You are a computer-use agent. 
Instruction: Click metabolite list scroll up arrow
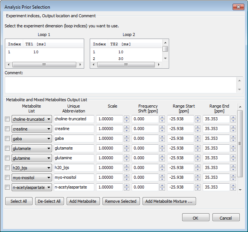[240, 107]
